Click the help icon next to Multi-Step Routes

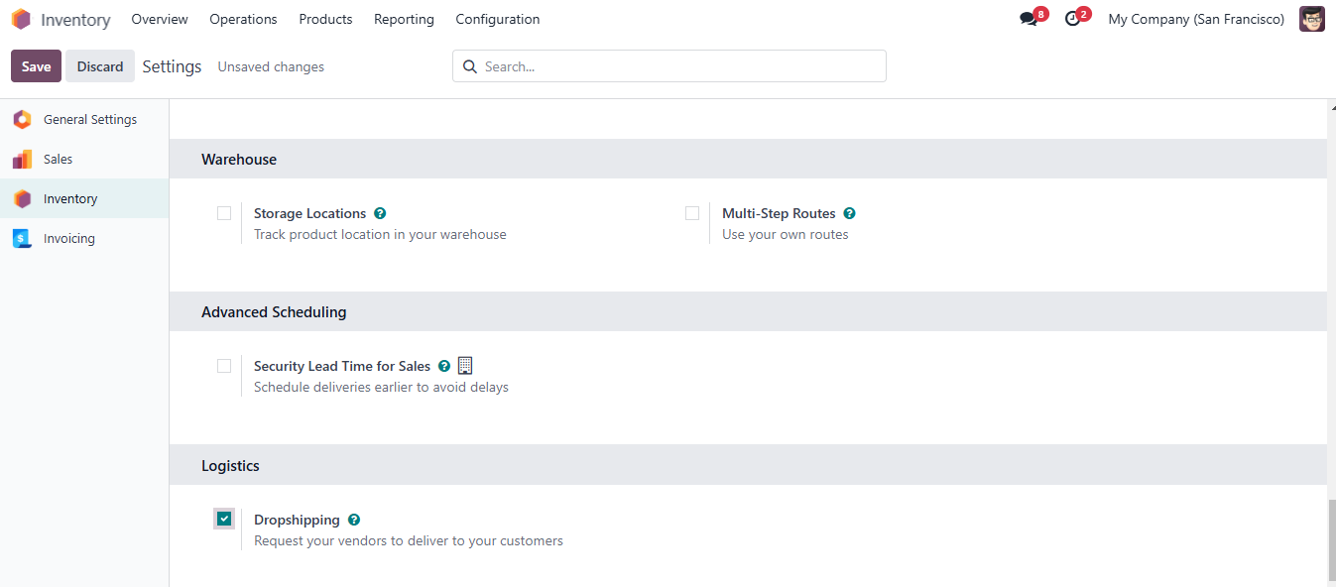coord(849,213)
